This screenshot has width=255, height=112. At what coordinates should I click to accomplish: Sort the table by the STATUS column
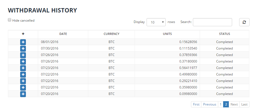224,34
